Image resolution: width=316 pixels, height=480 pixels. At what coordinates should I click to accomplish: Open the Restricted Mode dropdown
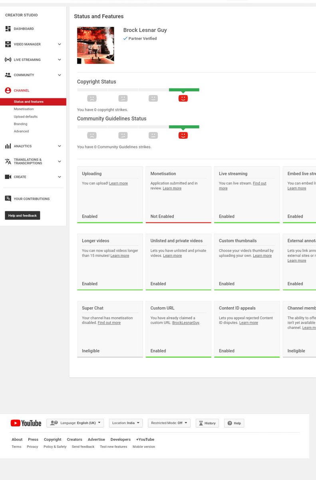click(x=169, y=423)
